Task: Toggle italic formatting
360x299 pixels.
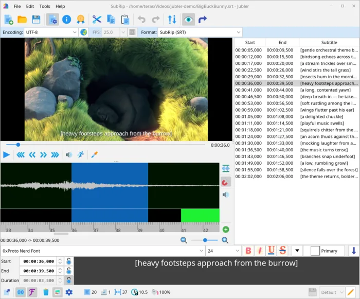Action: [260, 251]
